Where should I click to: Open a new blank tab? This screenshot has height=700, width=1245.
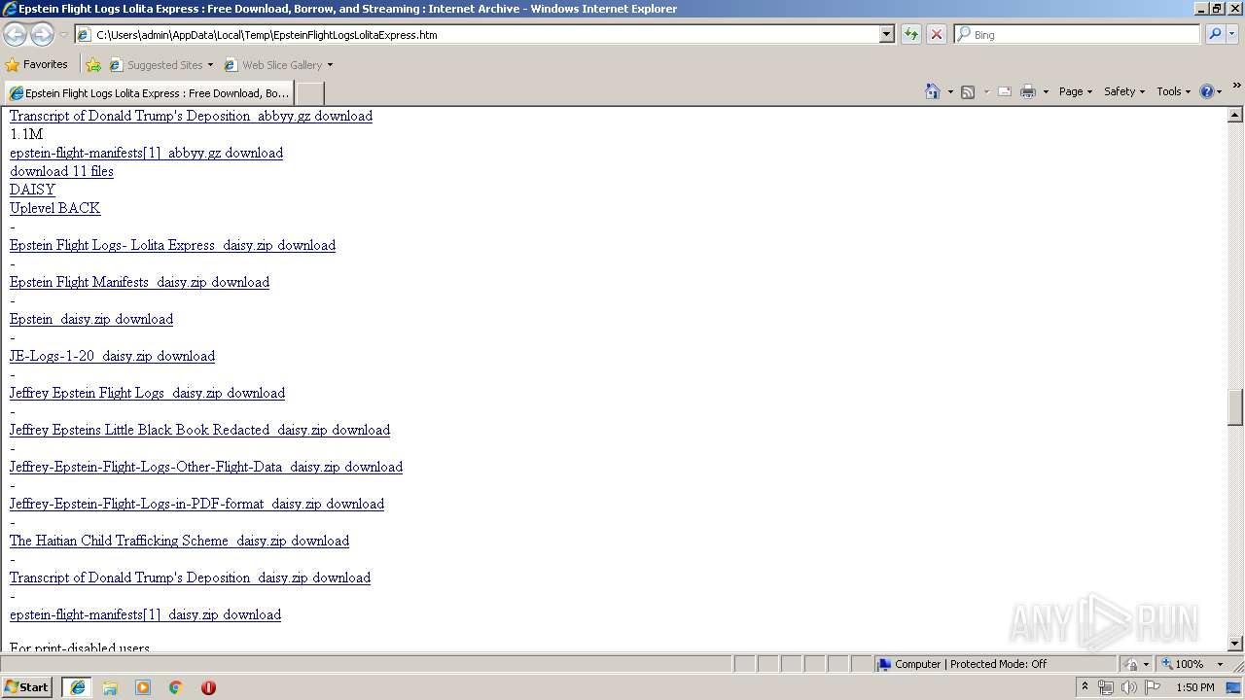(x=309, y=93)
